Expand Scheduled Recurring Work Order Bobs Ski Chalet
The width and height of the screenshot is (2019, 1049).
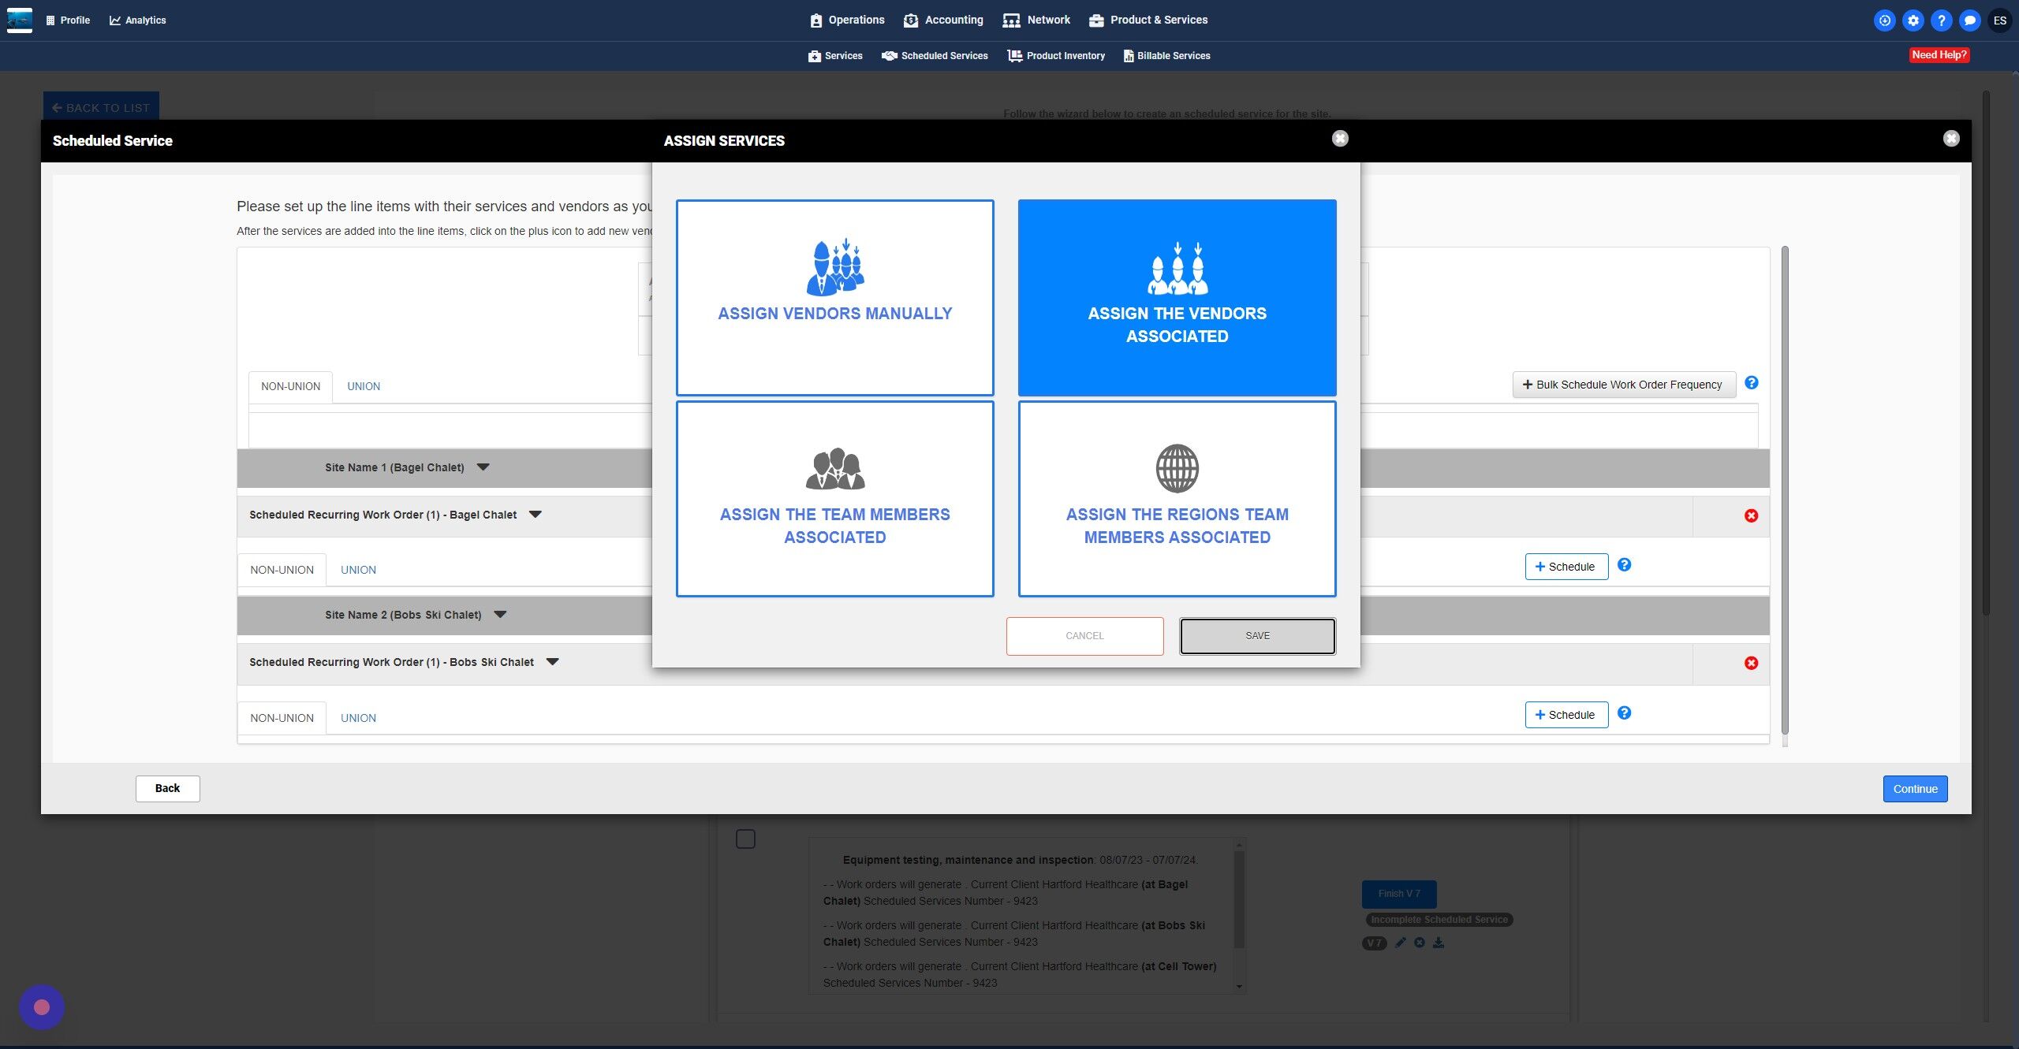(553, 662)
